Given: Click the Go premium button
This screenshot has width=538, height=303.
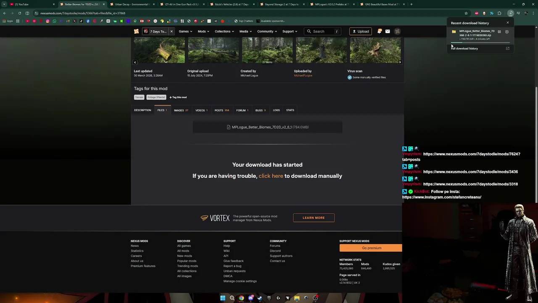Looking at the screenshot, I should point(371,248).
